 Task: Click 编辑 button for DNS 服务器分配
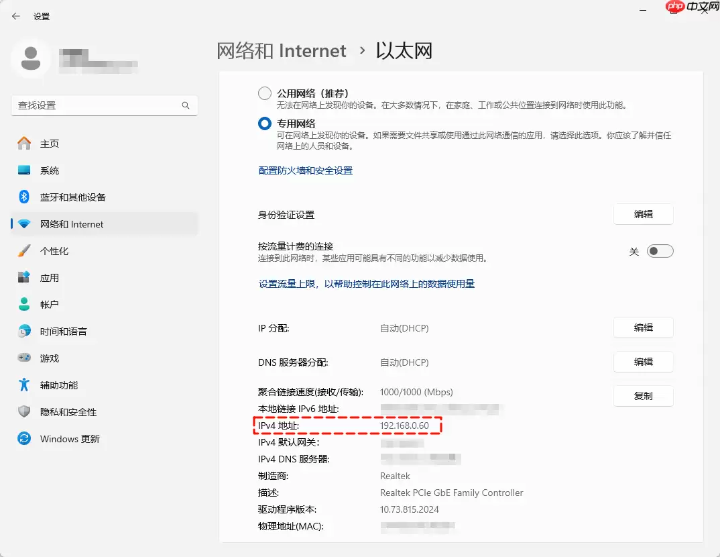(644, 362)
